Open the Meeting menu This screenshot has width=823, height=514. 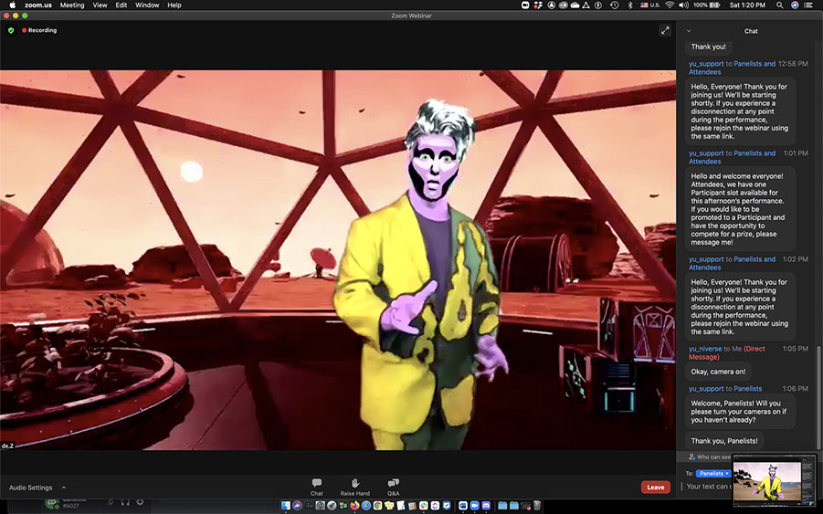click(72, 5)
